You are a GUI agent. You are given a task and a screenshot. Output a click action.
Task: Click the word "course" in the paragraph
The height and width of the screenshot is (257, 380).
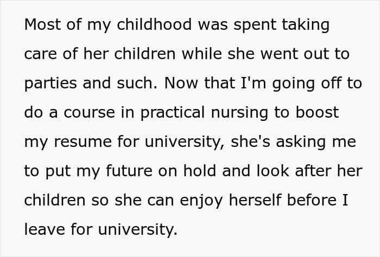click(x=89, y=113)
